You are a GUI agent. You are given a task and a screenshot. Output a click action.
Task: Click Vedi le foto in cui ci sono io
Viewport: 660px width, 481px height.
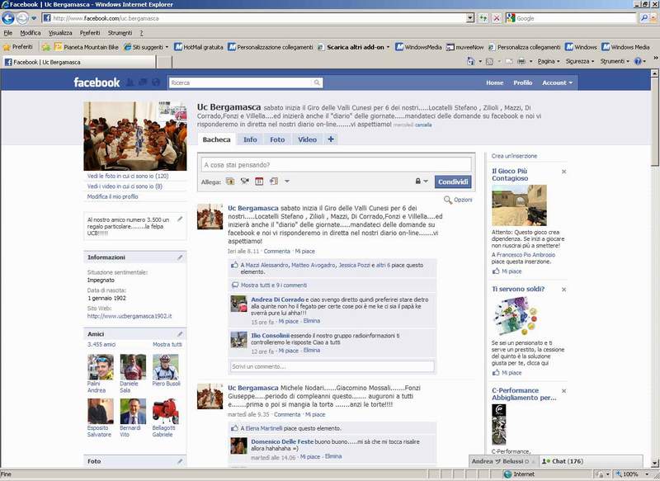click(x=128, y=176)
